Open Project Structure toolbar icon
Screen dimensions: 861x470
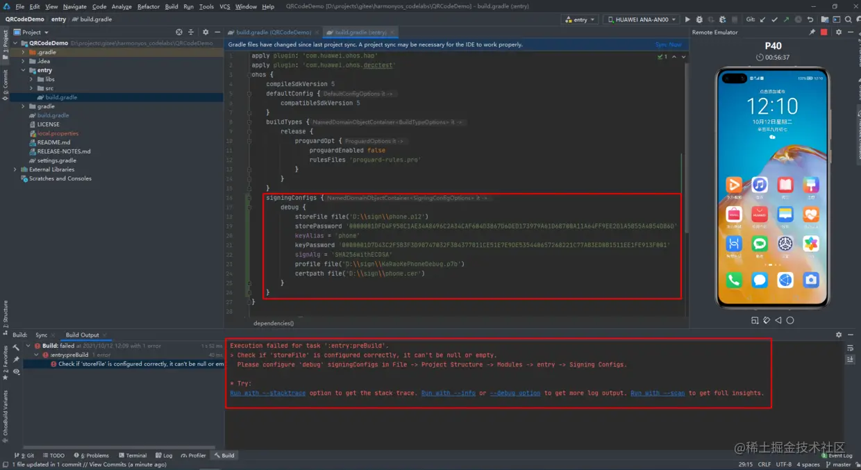click(824, 19)
